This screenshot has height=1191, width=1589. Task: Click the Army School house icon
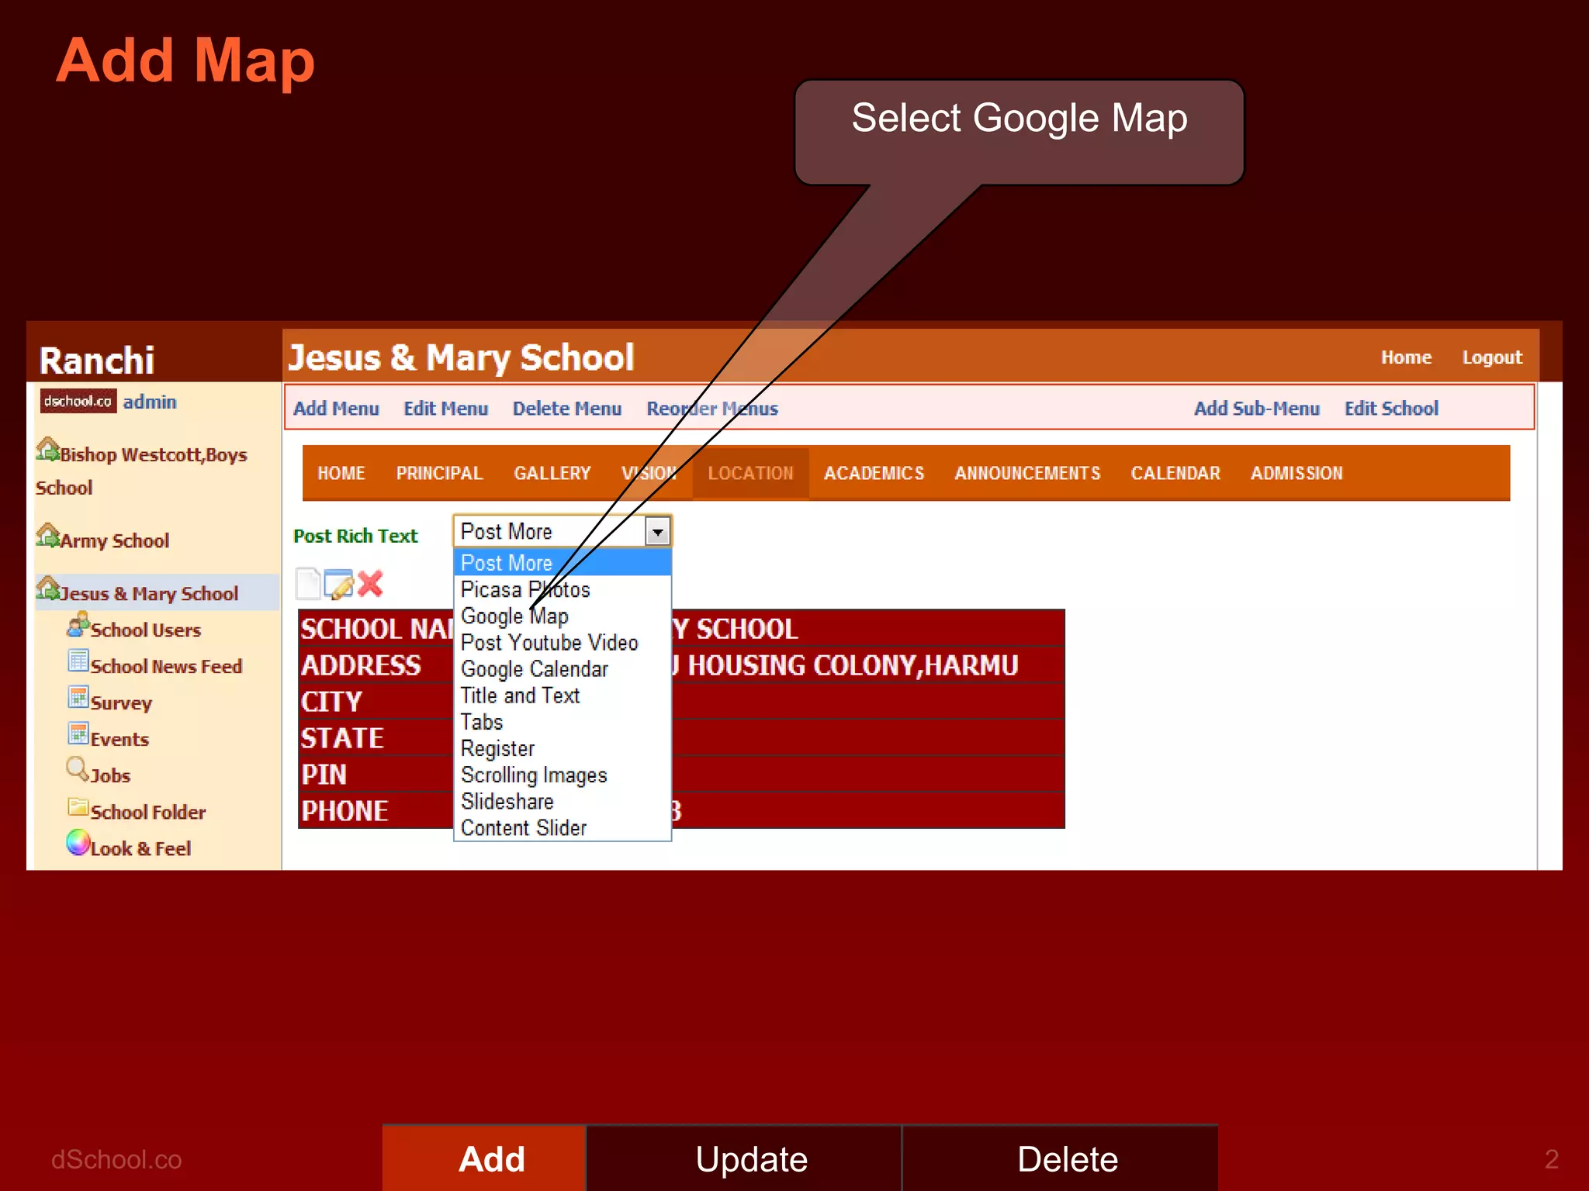pos(47,536)
